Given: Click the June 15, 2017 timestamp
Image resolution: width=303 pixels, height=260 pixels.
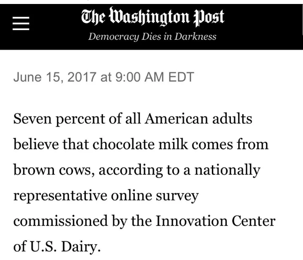Looking at the screenshot, I should (x=55, y=77).
